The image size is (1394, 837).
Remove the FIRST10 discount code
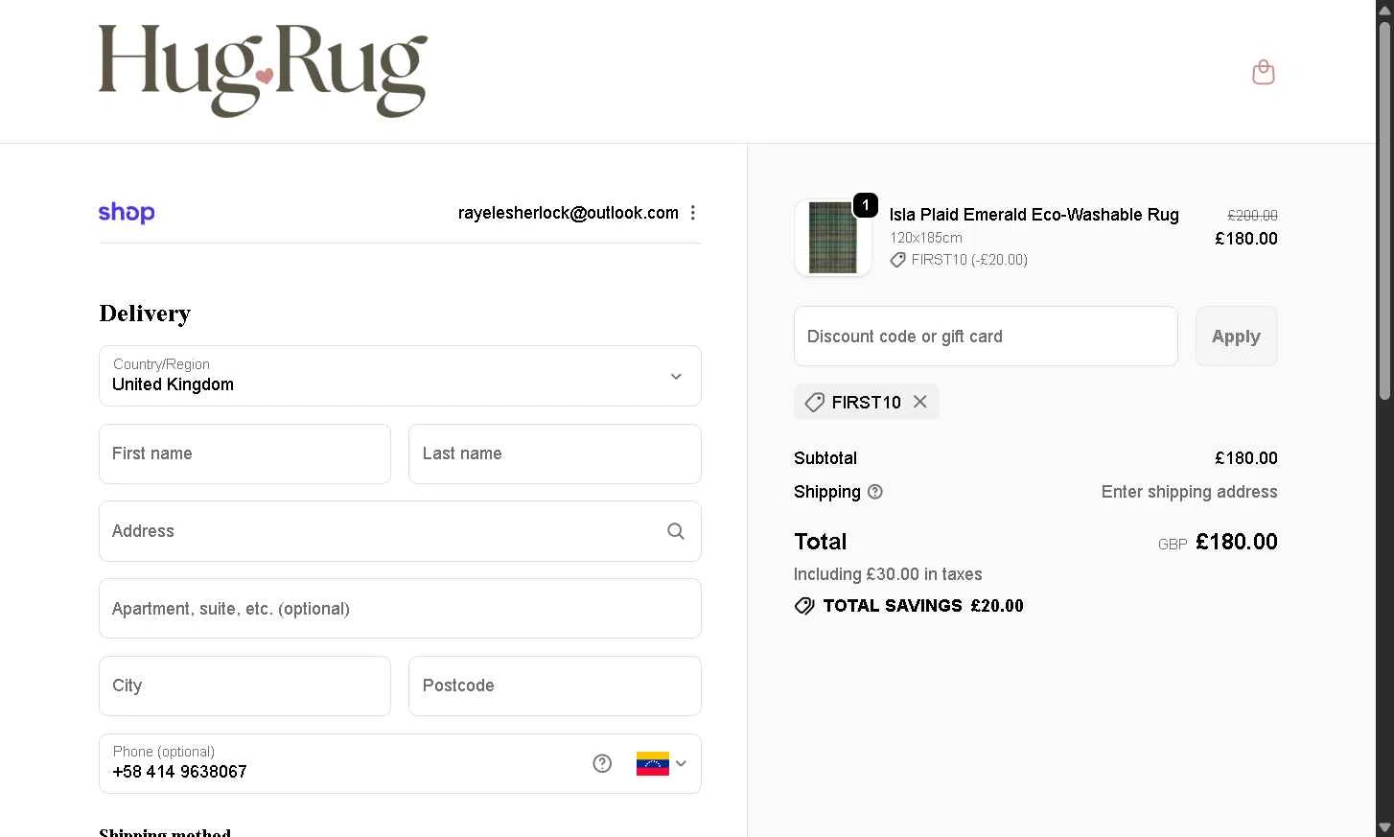[x=920, y=402]
